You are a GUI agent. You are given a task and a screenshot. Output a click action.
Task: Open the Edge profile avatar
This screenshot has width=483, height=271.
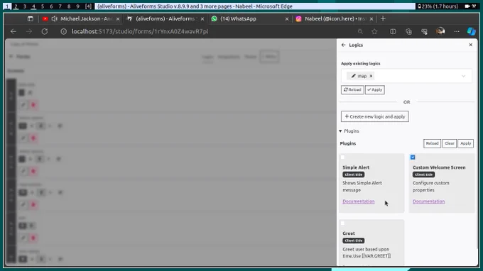pyautogui.click(x=440, y=31)
